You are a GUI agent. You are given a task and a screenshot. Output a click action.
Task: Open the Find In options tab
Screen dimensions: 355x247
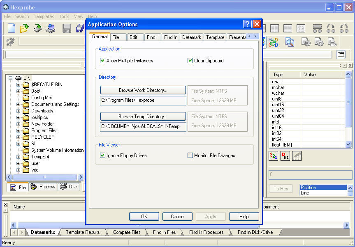point(171,37)
